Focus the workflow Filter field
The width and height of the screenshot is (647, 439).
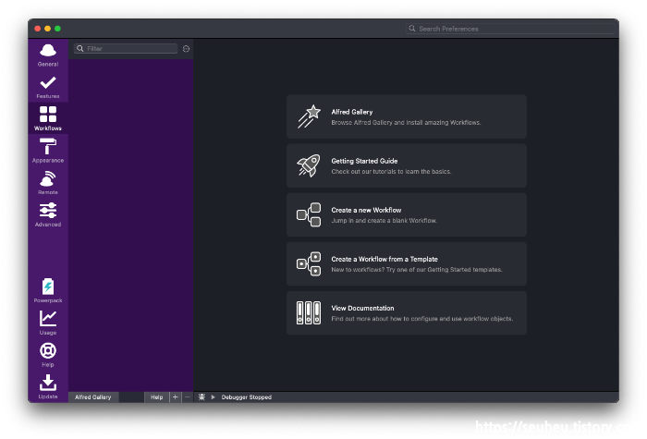[x=126, y=49]
